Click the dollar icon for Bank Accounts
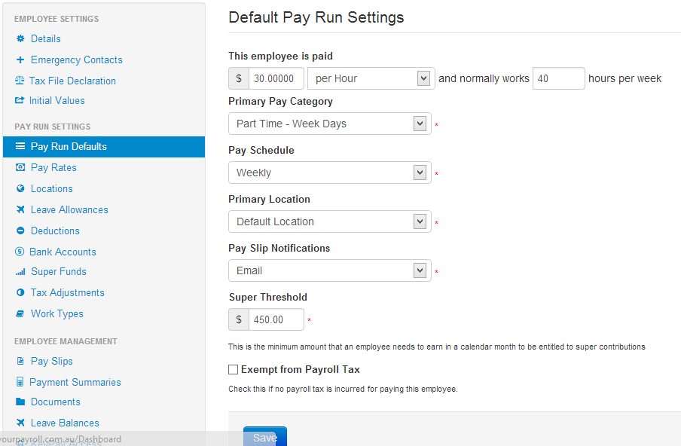Screen dimensions: 681x446 tap(20, 252)
